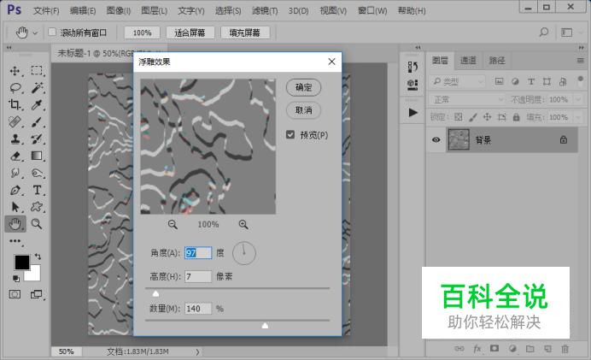Image resolution: width=591 pixels, height=360 pixels.
Task: Zoom in the emboss preview
Action: pos(243,225)
